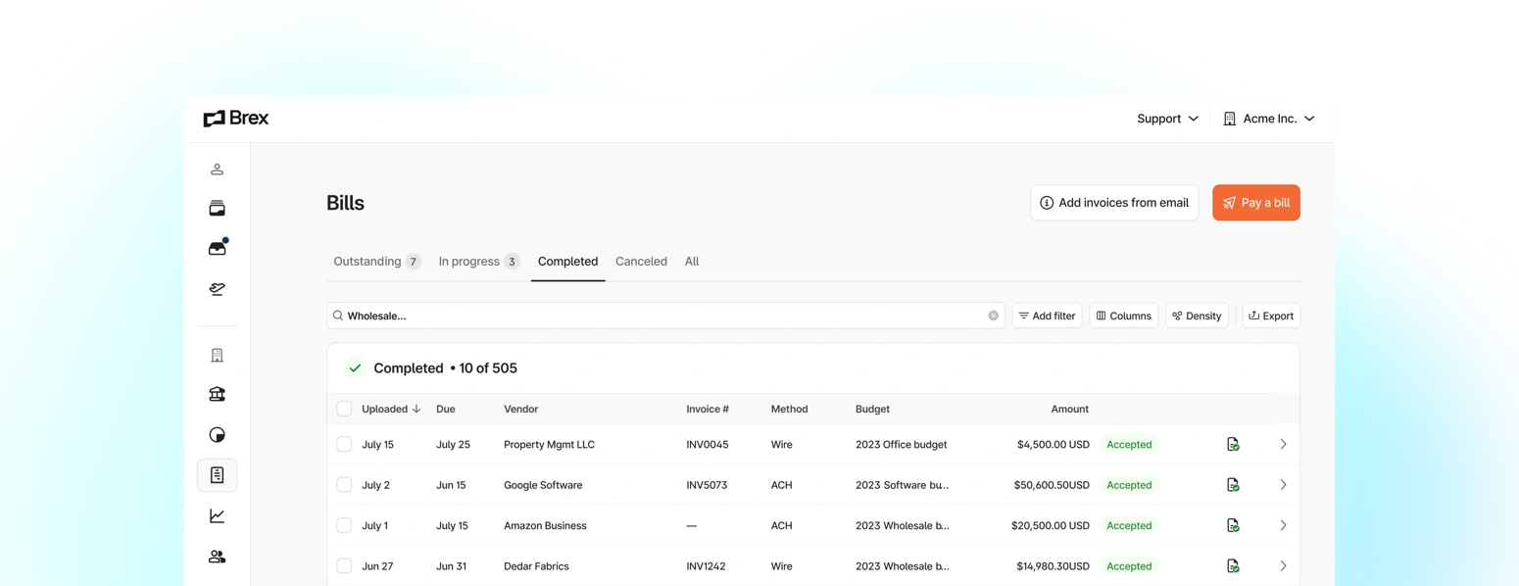Click the Acme Inc. building icon

point(1229,119)
